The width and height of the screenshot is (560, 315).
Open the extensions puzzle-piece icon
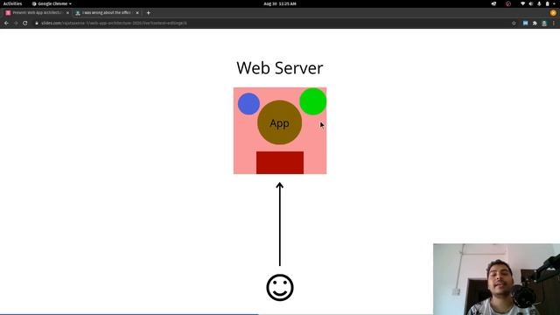pyautogui.click(x=535, y=24)
